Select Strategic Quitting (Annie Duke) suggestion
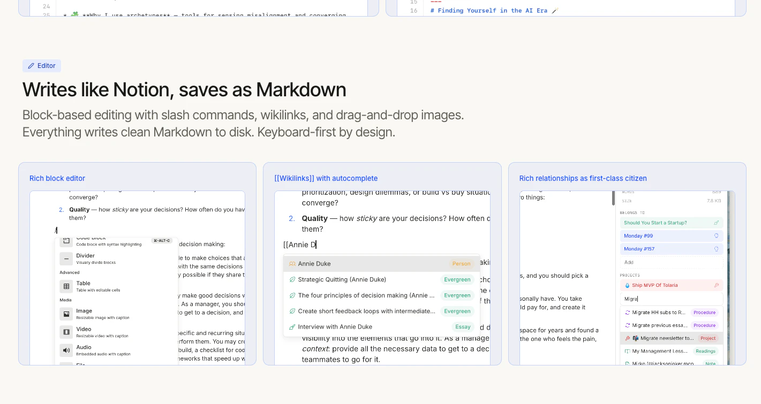761x404 pixels. (381, 279)
